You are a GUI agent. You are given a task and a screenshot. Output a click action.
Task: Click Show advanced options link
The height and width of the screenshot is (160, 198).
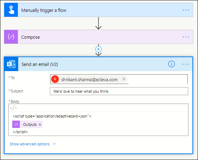[30, 144]
